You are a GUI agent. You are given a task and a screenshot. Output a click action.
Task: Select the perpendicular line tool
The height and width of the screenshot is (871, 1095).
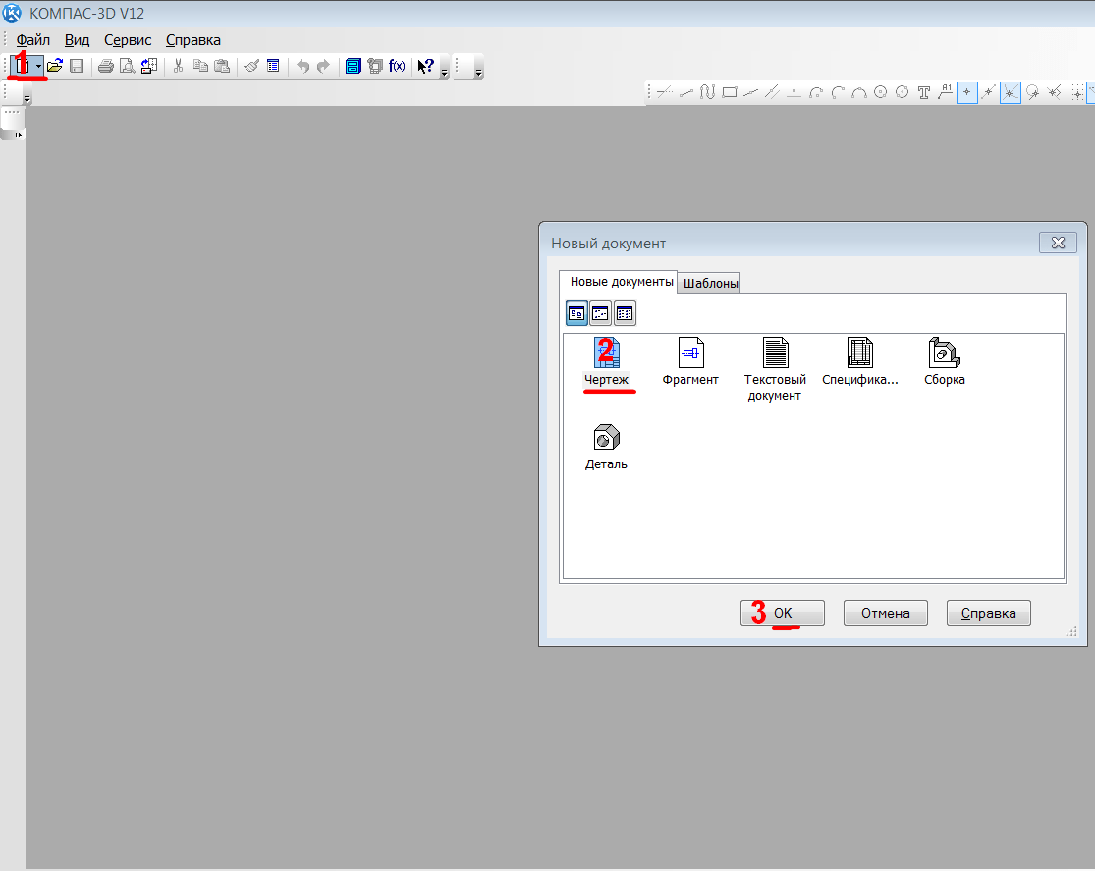point(794,92)
